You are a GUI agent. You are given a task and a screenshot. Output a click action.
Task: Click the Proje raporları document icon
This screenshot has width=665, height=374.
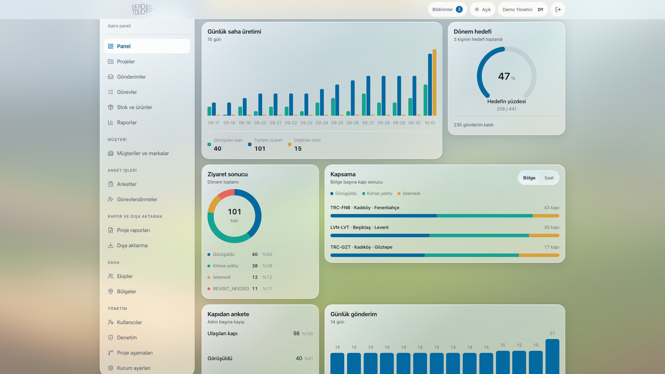point(110,230)
